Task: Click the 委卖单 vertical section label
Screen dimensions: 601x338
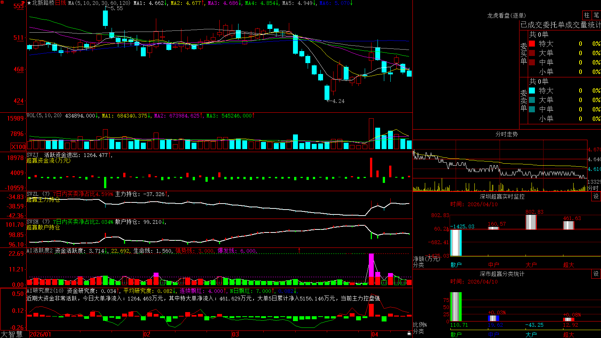Action: (x=524, y=100)
